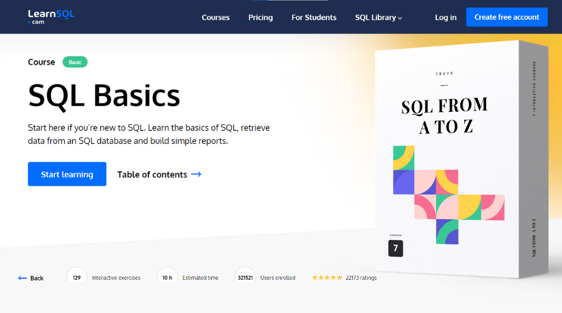Expand the SQL Library dropdown

pos(378,17)
